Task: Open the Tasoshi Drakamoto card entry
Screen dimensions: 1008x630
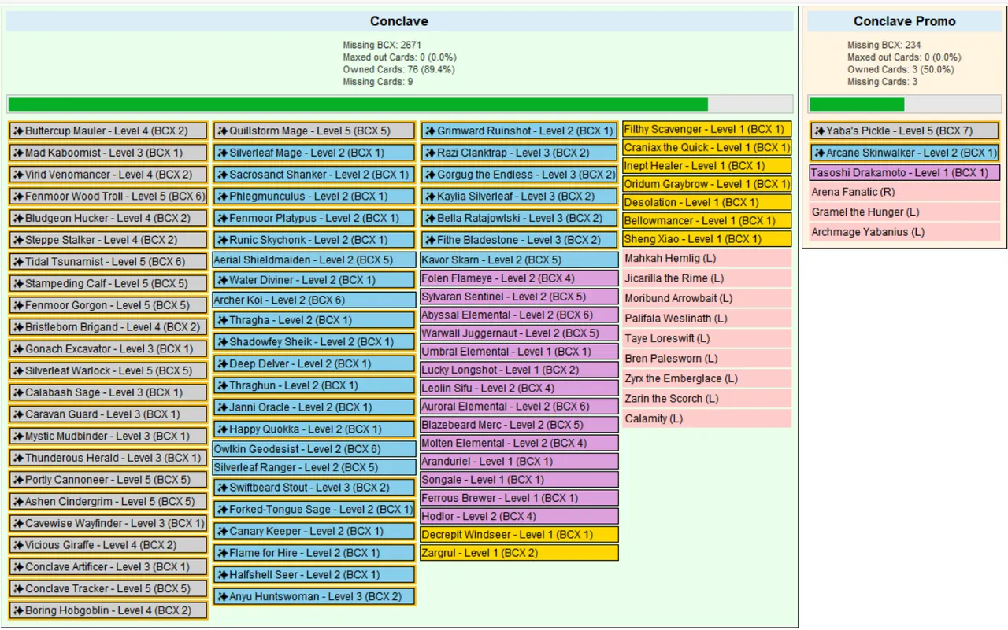Action: [x=905, y=172]
